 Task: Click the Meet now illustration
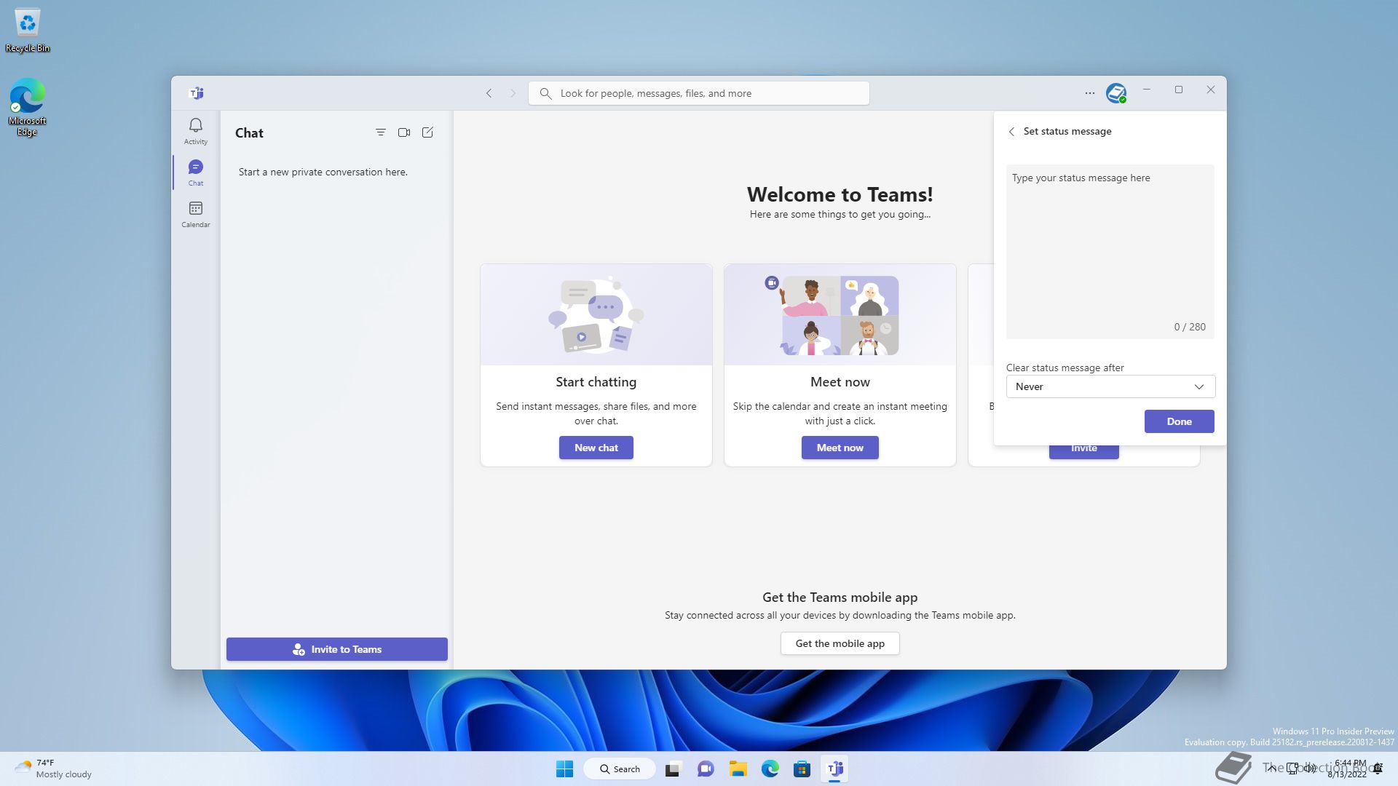tap(840, 315)
